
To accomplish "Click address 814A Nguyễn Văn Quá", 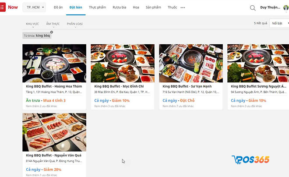I will coord(54,161).
